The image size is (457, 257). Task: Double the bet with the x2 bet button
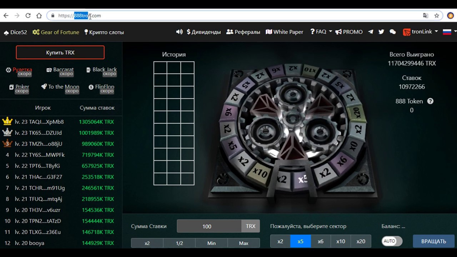click(x=147, y=243)
